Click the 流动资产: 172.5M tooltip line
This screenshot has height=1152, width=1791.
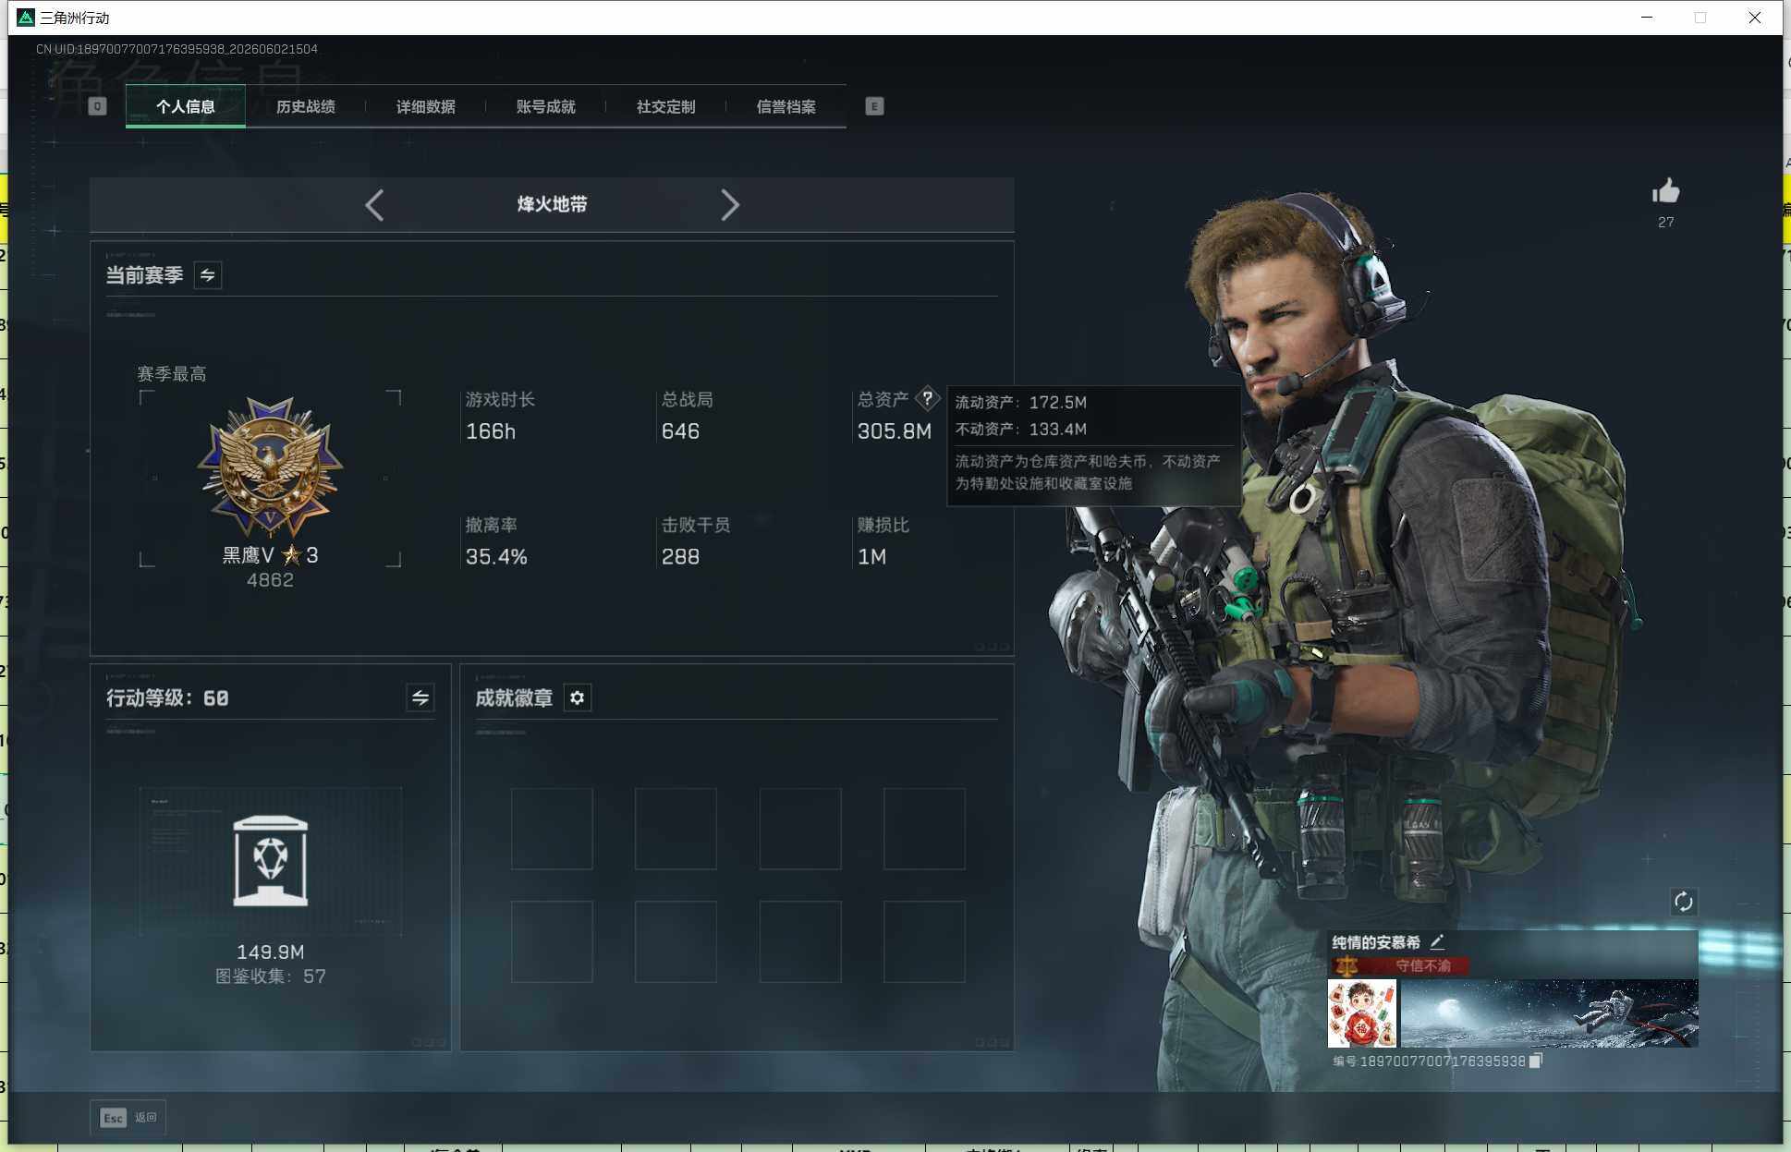1021,402
